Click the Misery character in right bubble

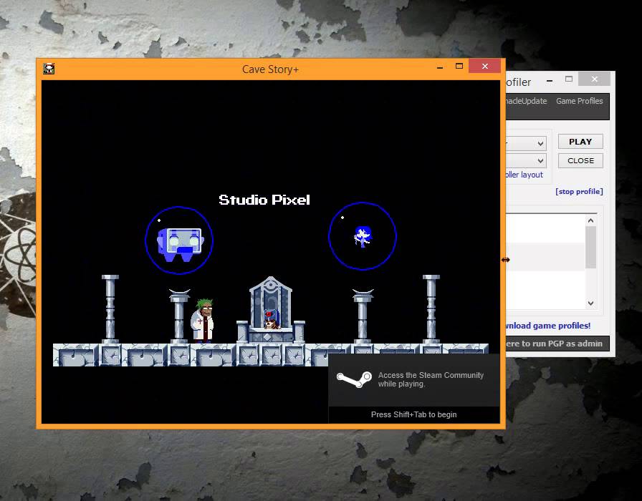coord(363,236)
